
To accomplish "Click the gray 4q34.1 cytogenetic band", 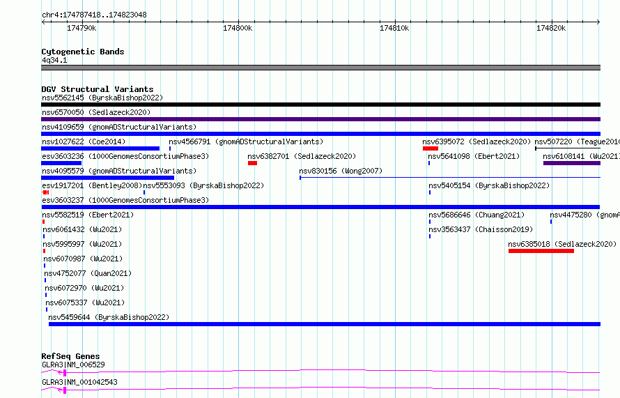I will 320,68.
